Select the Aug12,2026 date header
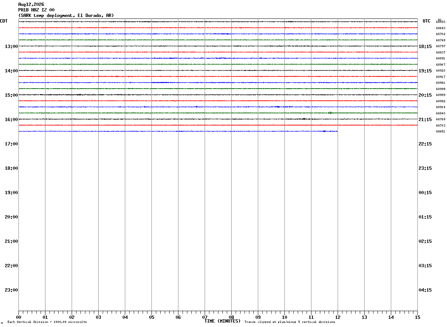Image resolution: width=447 pixels, height=327 pixels. 31,4
